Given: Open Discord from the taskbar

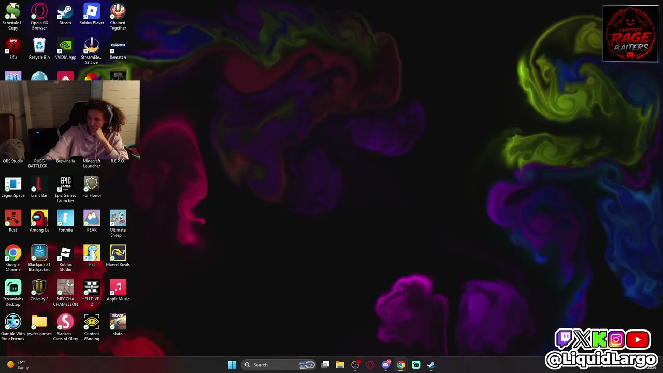Looking at the screenshot, I should pyautogui.click(x=386, y=365).
